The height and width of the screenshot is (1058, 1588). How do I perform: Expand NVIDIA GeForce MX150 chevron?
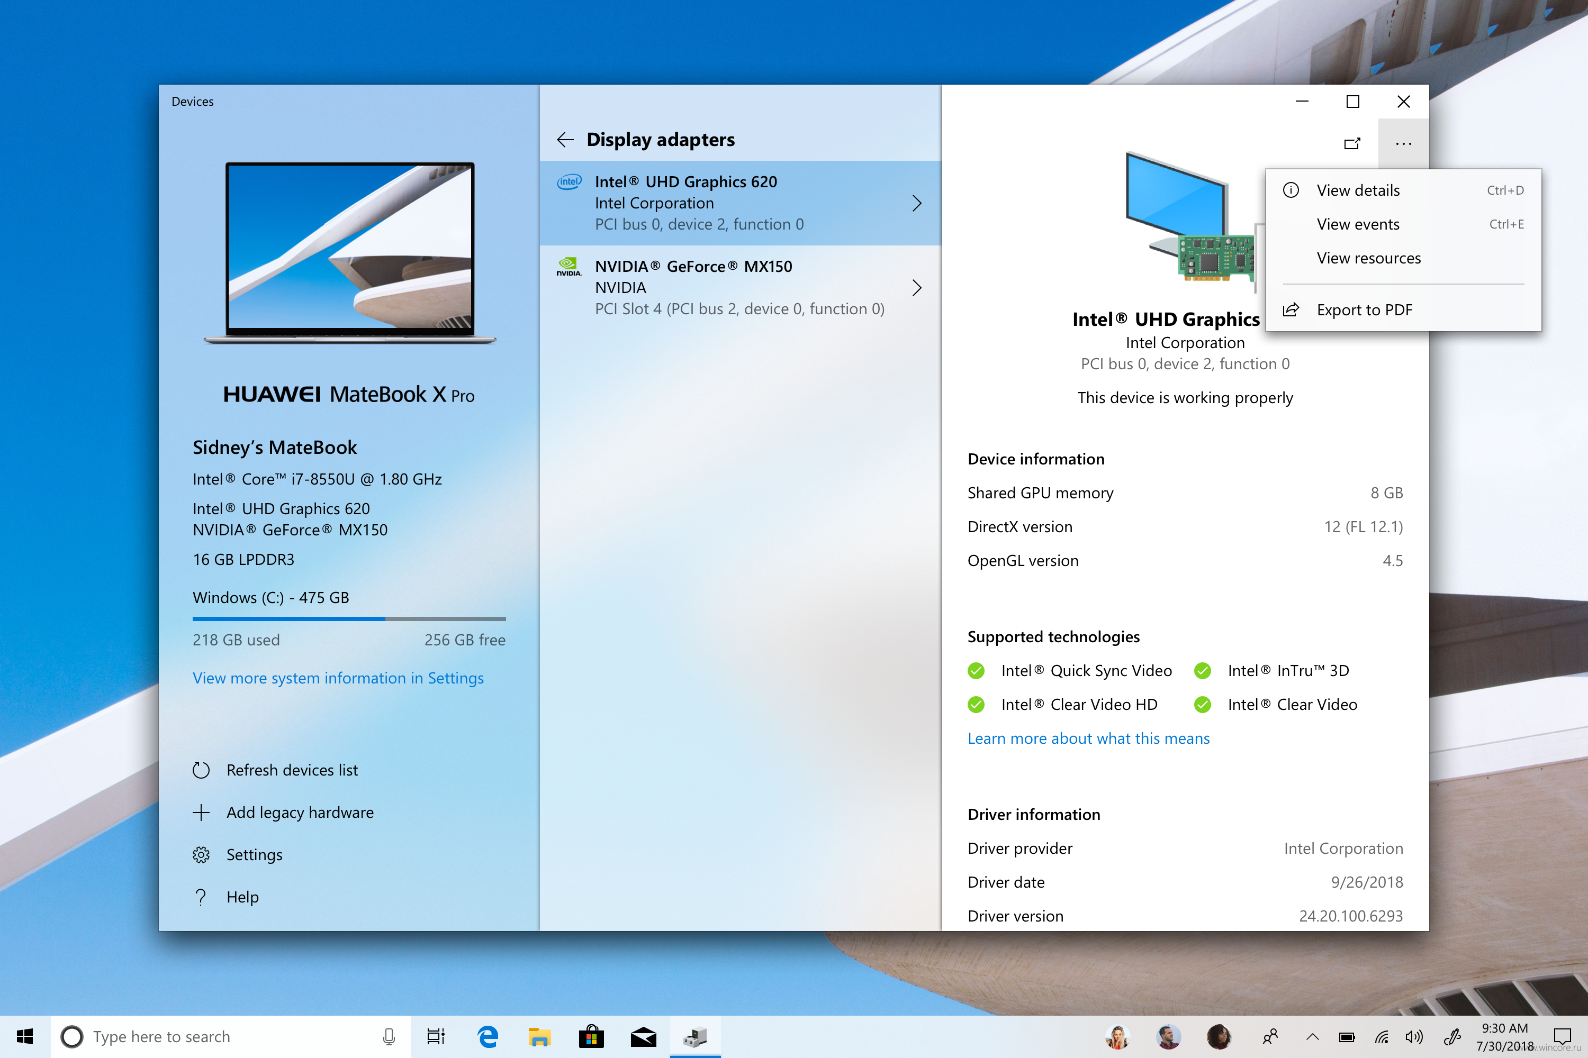[916, 288]
